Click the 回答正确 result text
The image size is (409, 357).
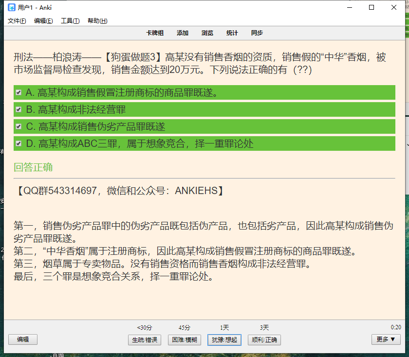pos(33,167)
